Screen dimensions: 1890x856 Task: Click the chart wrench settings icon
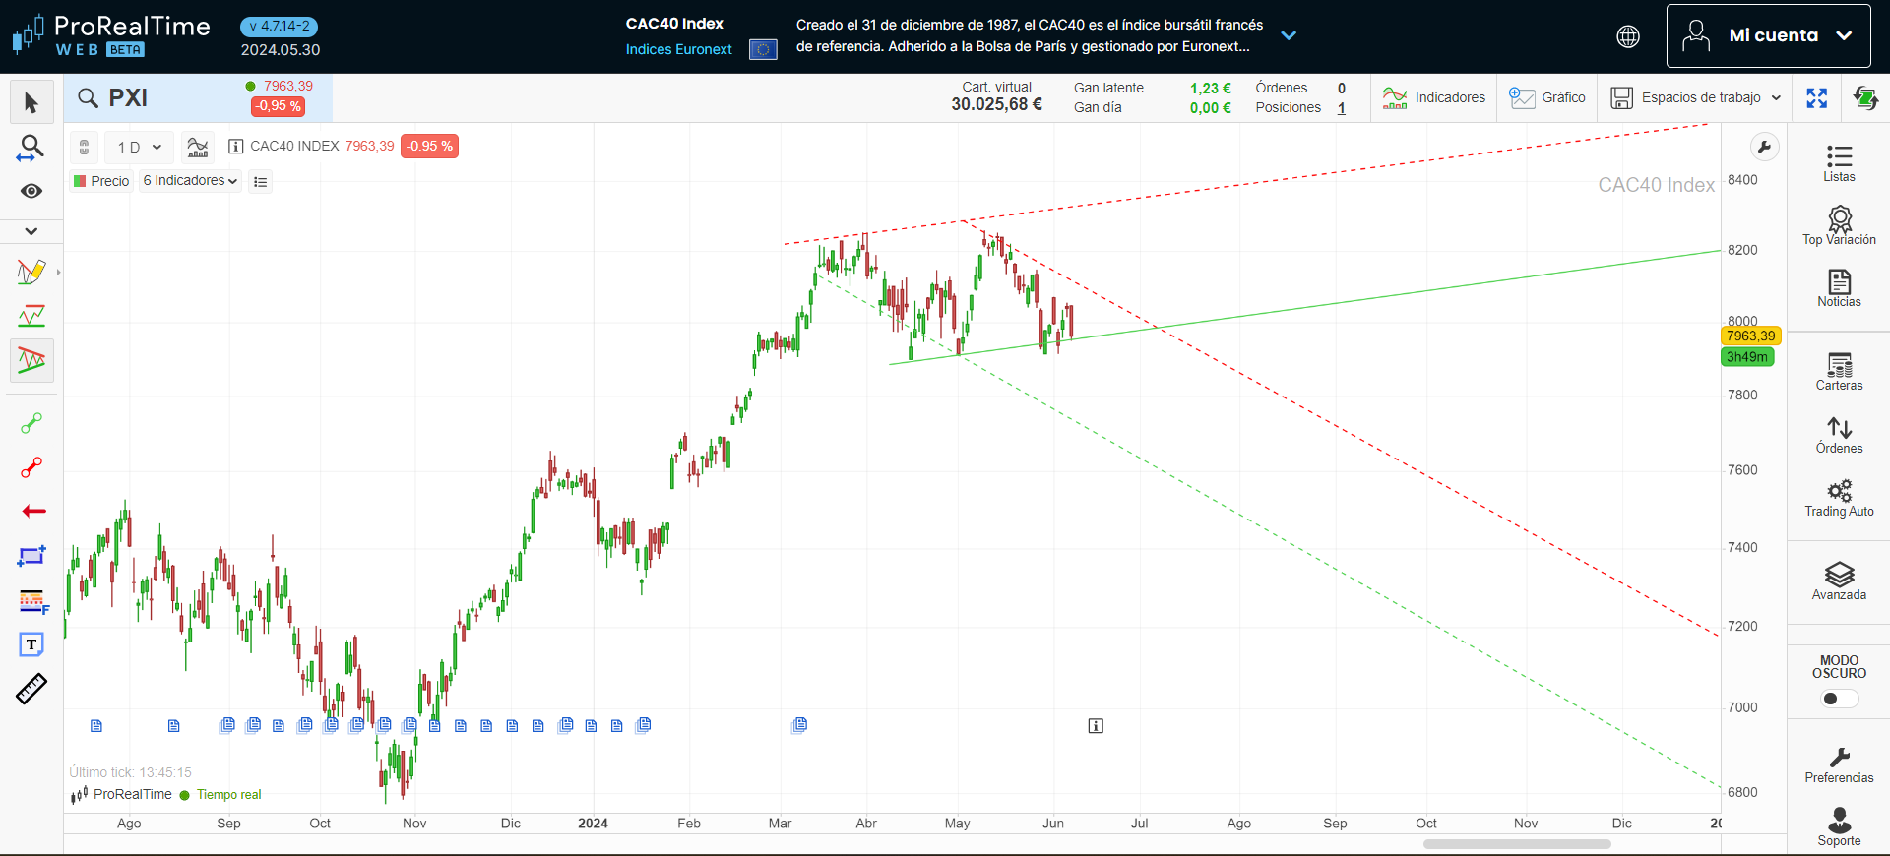[x=1764, y=148]
